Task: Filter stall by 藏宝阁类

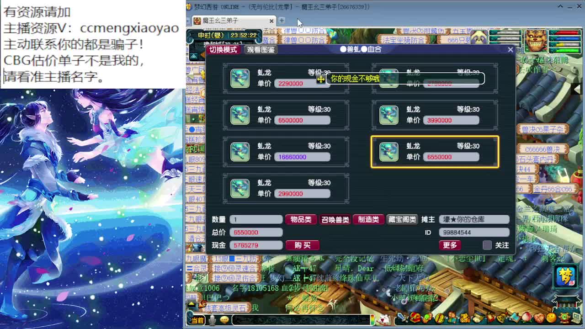Action: tap(402, 219)
